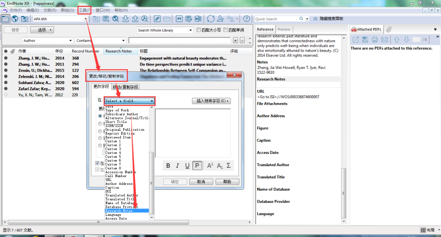The image size is (441, 237).
Task: Apply Bold in the dialog
Action: pos(168,166)
